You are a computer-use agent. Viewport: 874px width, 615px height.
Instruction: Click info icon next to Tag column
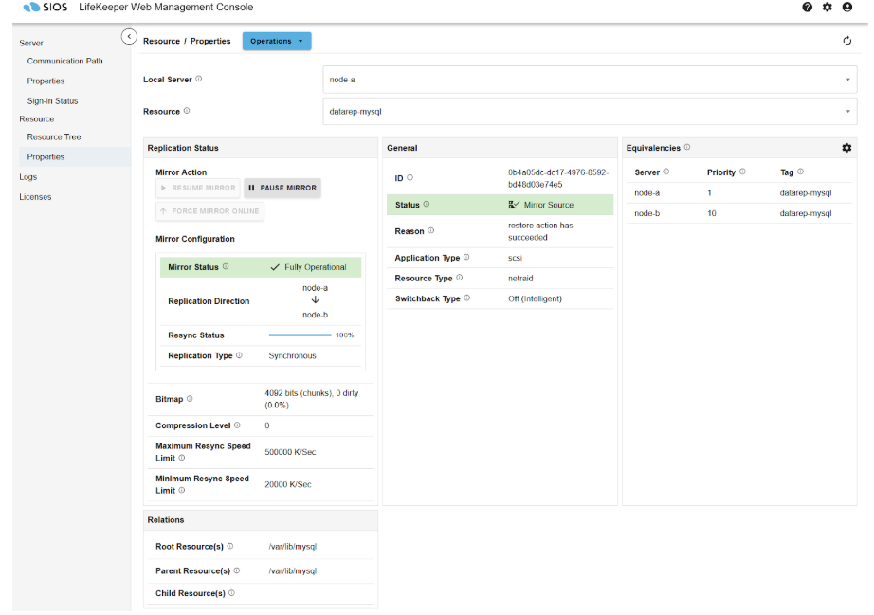point(800,172)
